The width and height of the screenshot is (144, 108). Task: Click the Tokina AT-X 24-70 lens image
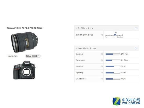(x=25, y=42)
